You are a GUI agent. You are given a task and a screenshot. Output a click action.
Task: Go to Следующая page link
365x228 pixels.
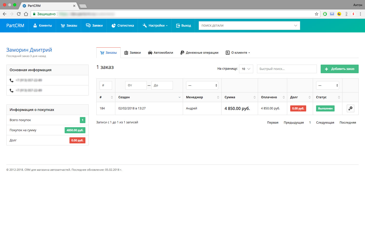(325, 123)
